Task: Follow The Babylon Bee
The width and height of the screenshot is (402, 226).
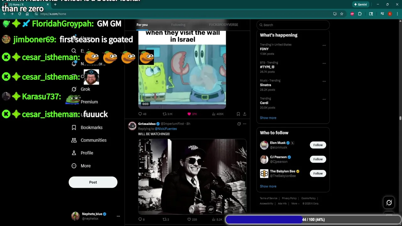Action: [x=318, y=173]
